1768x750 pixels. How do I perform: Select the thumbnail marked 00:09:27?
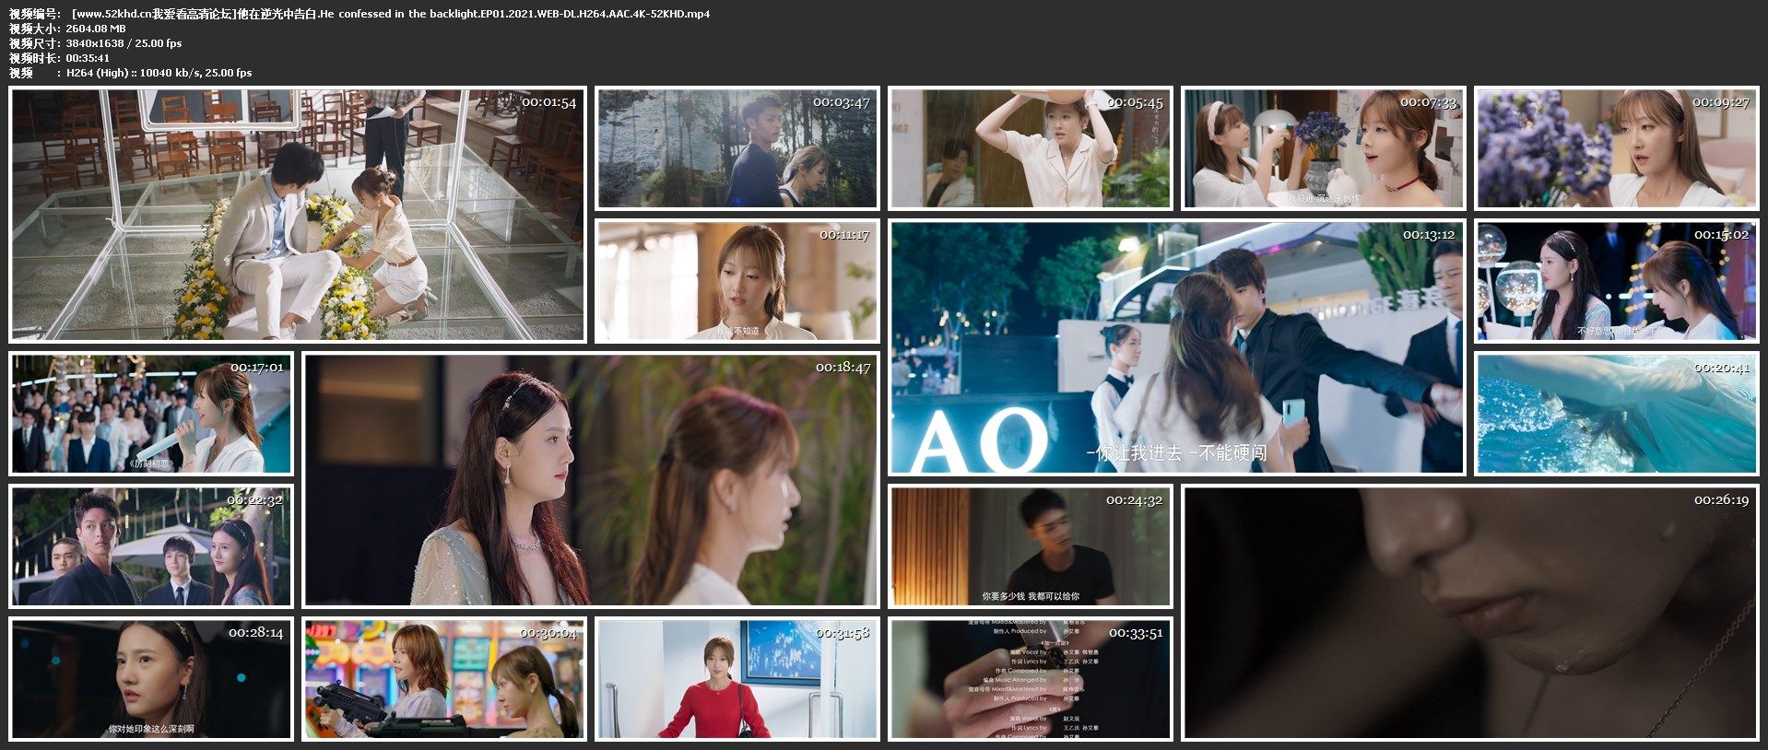(1616, 148)
